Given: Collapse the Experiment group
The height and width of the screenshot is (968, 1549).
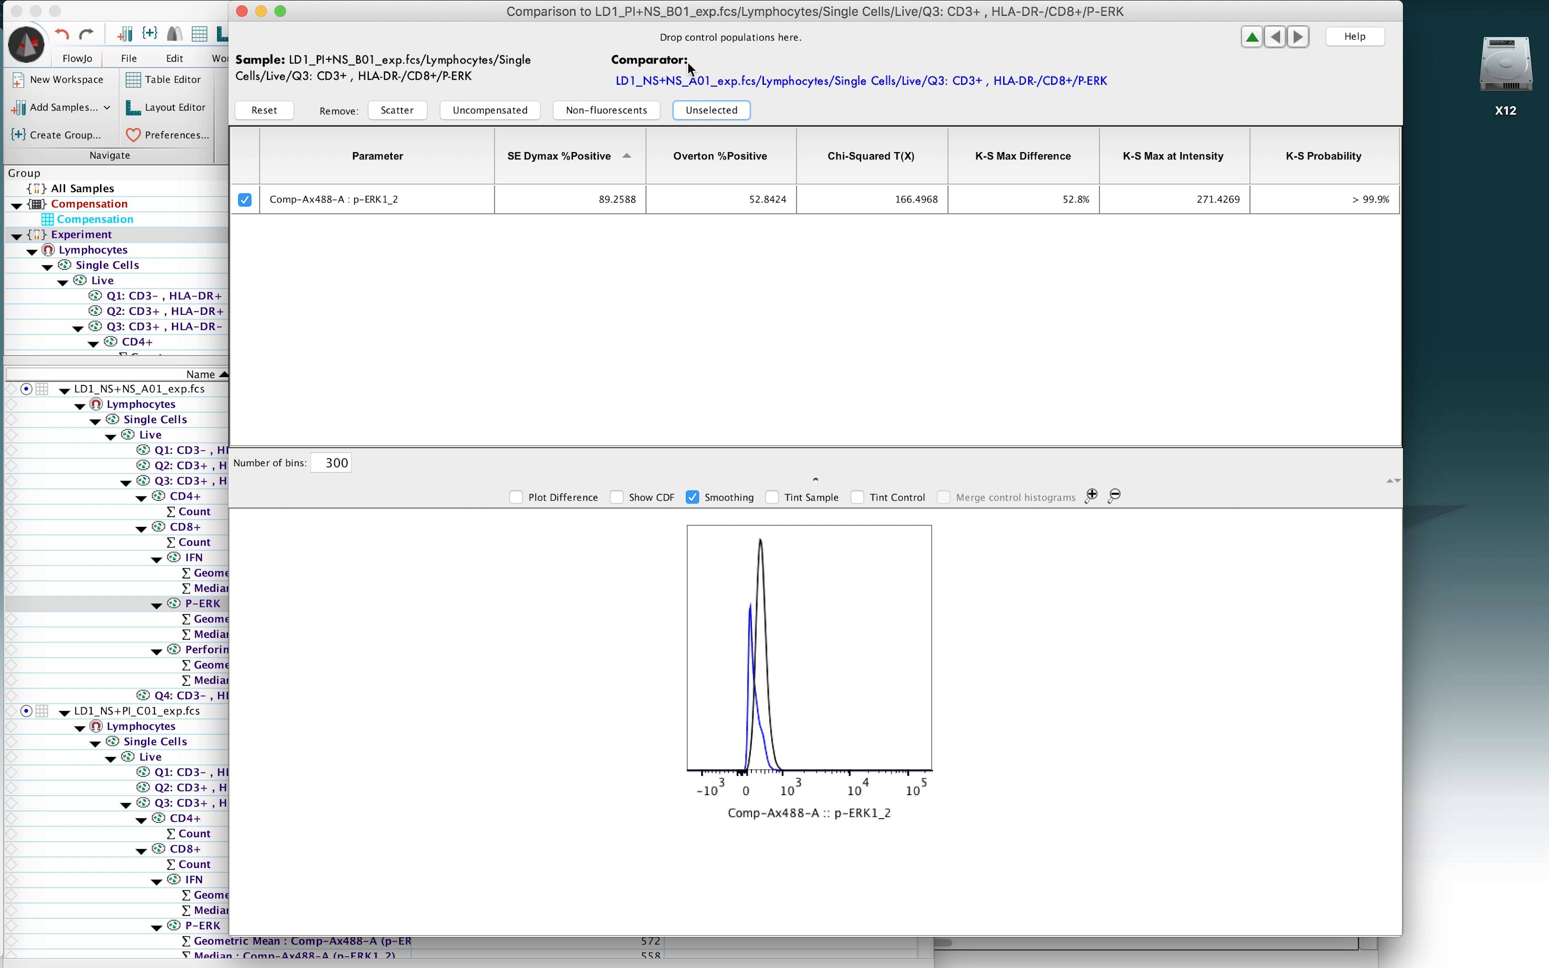Looking at the screenshot, I should coord(17,236).
